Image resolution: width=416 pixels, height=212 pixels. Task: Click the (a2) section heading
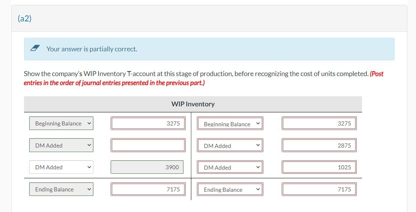pyautogui.click(x=24, y=19)
